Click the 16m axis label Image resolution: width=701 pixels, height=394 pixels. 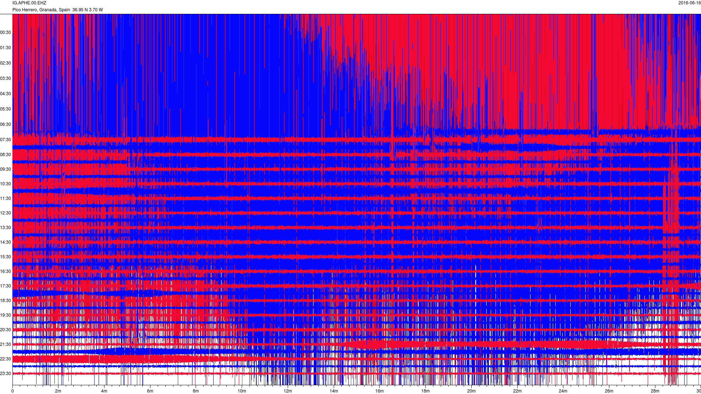point(379,391)
